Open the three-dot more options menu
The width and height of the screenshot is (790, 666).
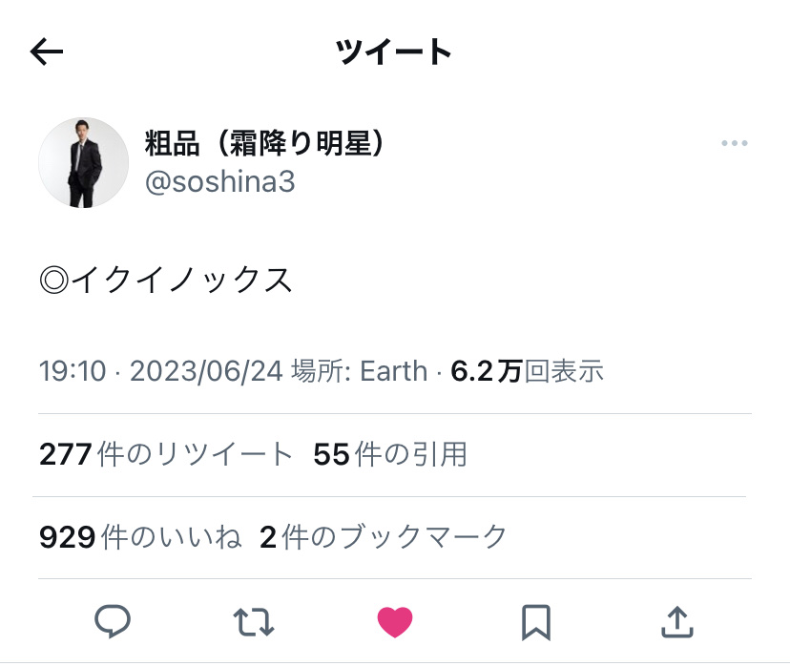click(x=735, y=143)
